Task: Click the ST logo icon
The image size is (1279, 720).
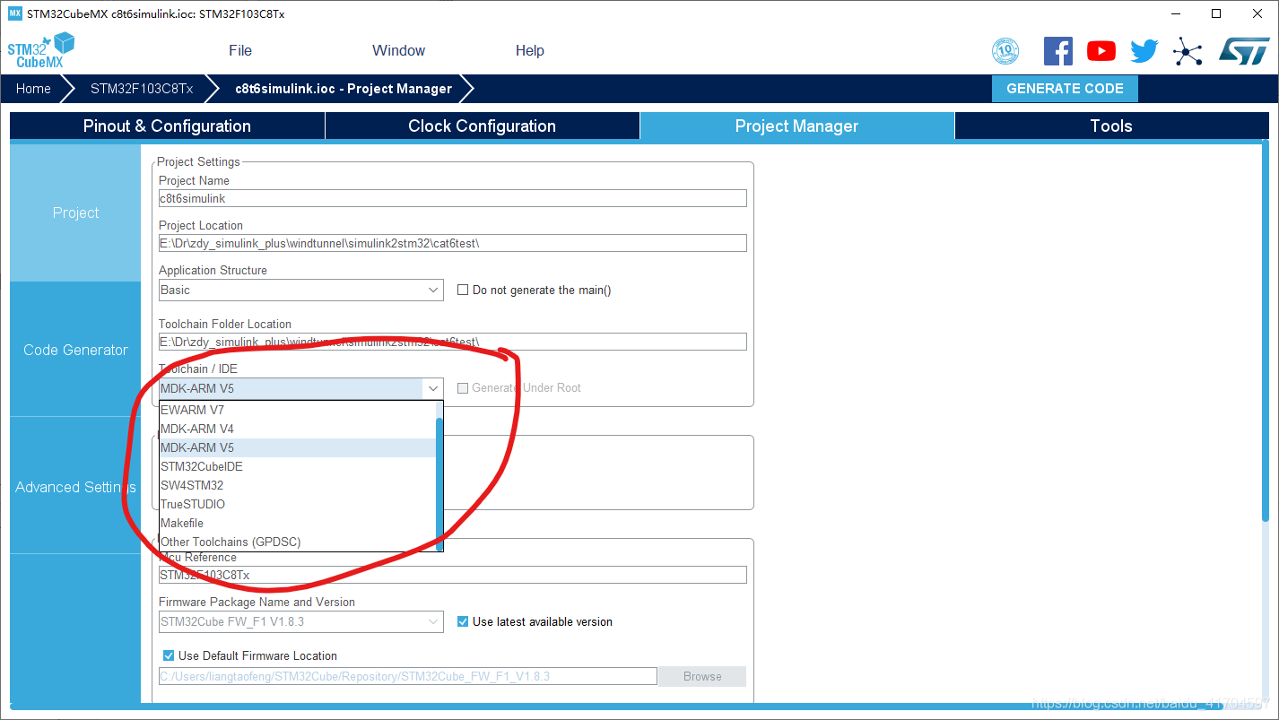Action: point(1243,51)
